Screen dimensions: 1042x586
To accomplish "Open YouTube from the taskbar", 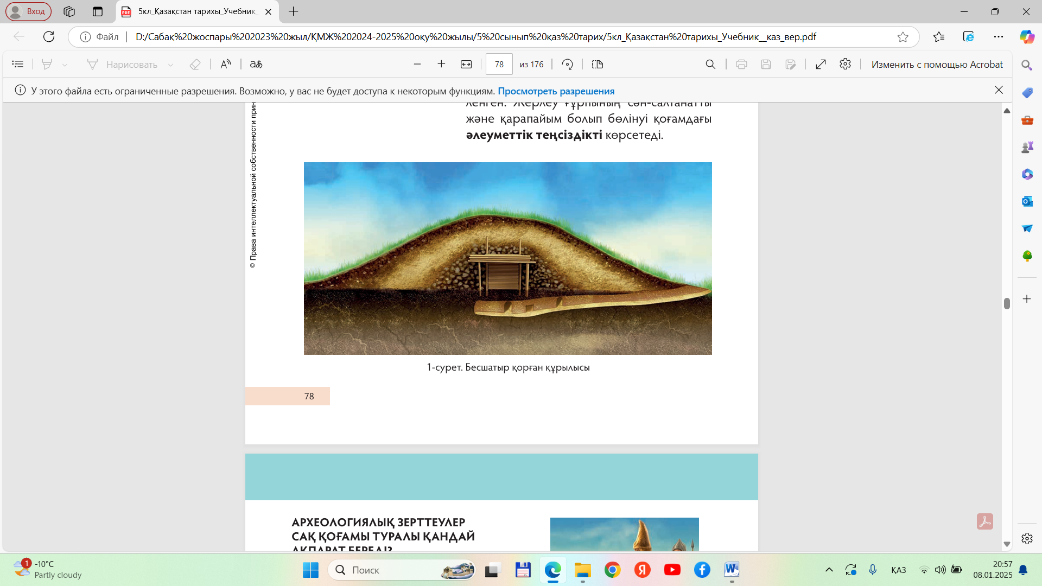I will [x=672, y=570].
